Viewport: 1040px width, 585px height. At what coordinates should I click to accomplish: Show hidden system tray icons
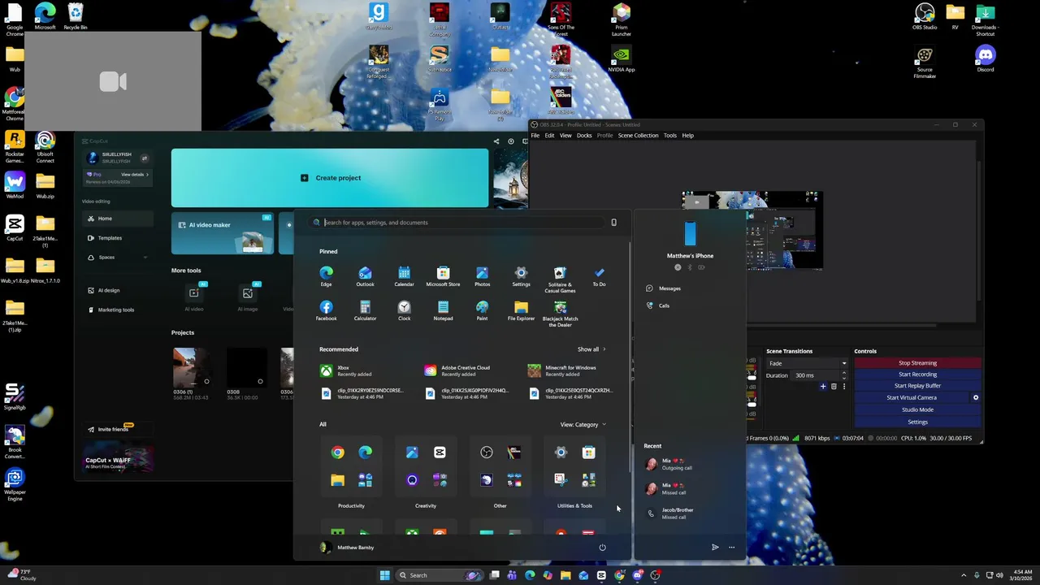coord(964,575)
